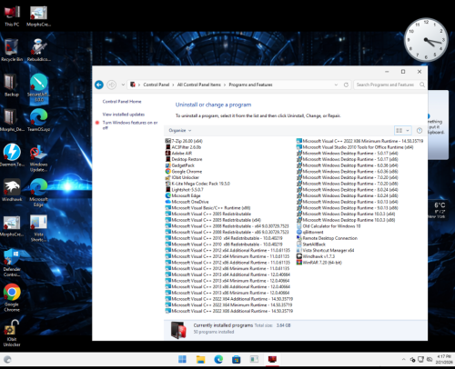455x369 pixels.
Task: Open the Control Panel Home link
Action: click(122, 102)
